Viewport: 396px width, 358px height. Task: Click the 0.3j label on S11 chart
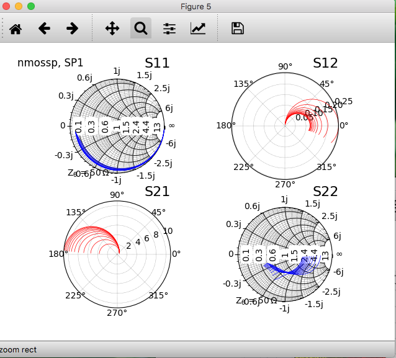(x=66, y=96)
